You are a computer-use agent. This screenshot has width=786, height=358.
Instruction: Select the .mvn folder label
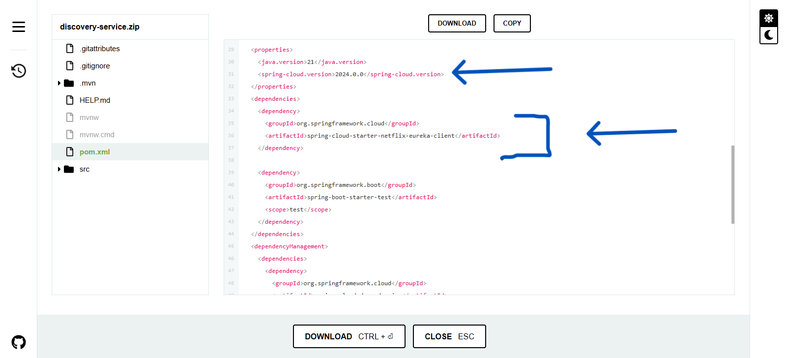[x=87, y=83]
